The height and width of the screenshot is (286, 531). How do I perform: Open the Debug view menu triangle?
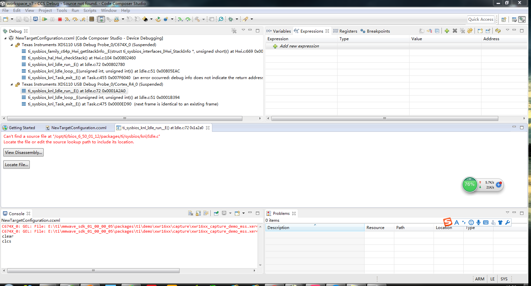(x=243, y=30)
